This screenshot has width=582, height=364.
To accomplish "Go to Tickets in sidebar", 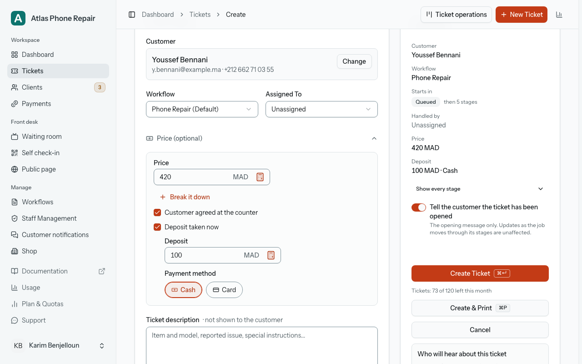I will [58, 71].
